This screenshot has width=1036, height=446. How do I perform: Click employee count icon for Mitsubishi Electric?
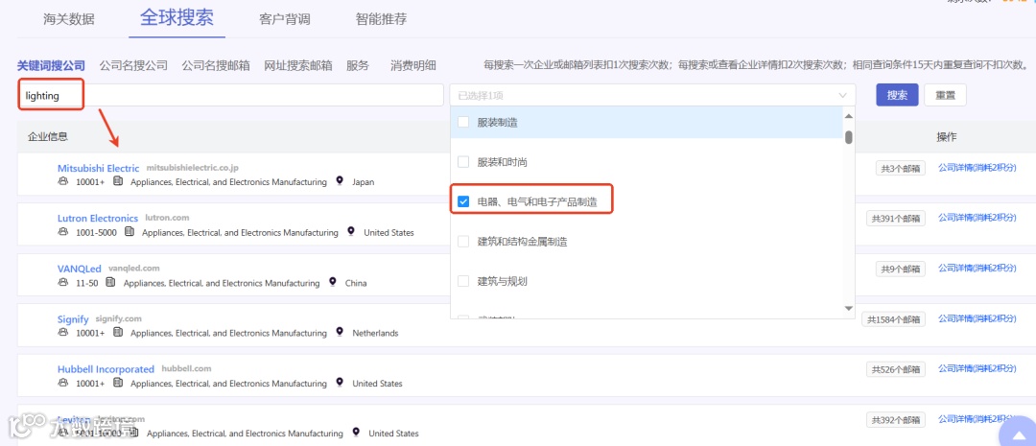click(x=63, y=181)
